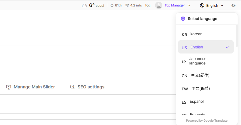Click the purple globe in Select language header
The image size is (241, 125).
point(183,19)
